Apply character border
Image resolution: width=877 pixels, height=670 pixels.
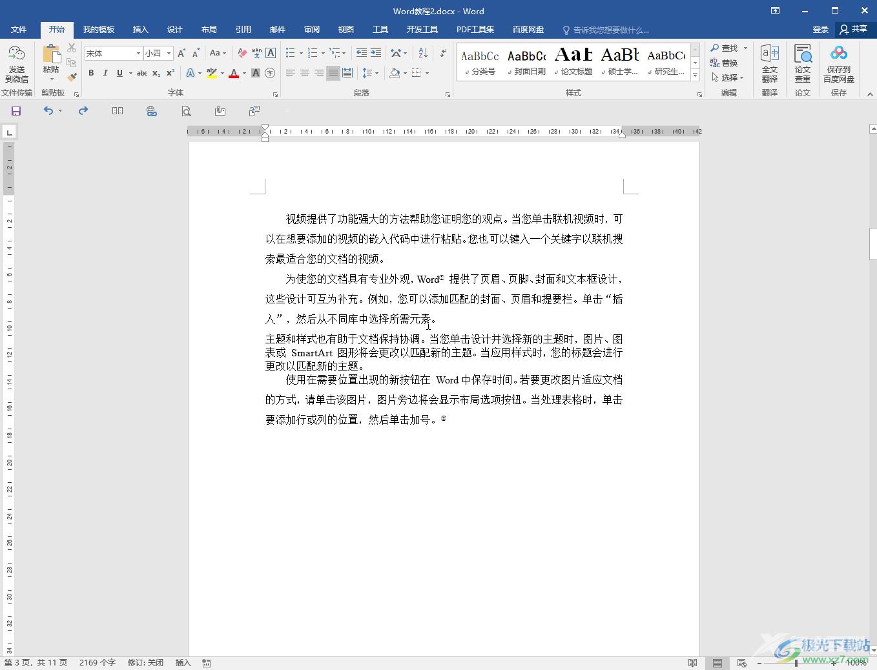271,53
